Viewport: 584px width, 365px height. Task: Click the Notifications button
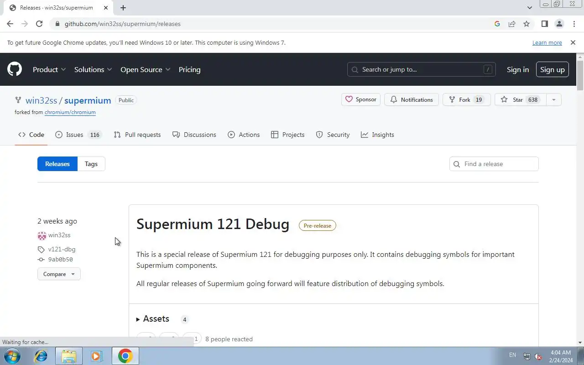pyautogui.click(x=412, y=99)
